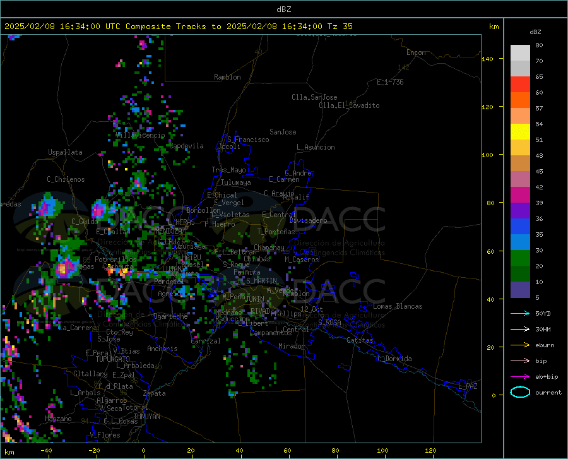Click the '65' value on dBZ scale
This screenshot has width=568, height=459.
pos(539,77)
